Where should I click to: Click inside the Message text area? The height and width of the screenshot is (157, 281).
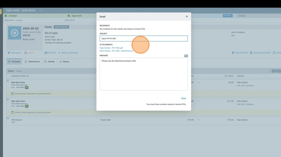coord(144,74)
